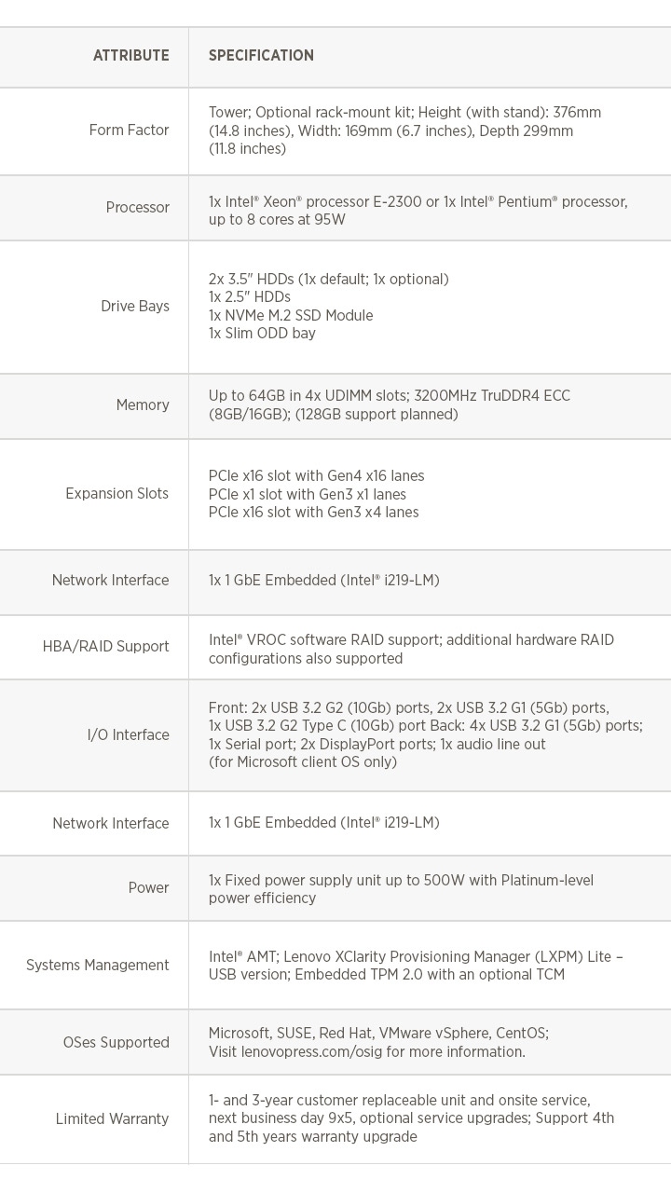Click the OSes Supported label
This screenshot has width=671, height=1193.
116,1043
